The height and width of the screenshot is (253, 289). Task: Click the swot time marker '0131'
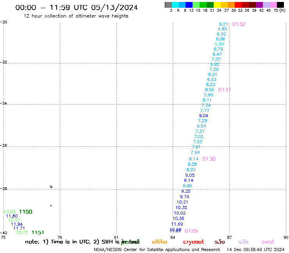click(224, 90)
